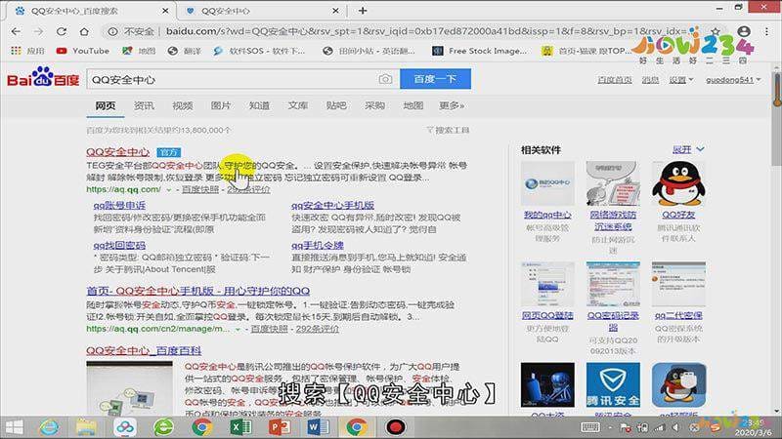
Task: Expand the guodong541 account dropdown
Action: tap(733, 80)
